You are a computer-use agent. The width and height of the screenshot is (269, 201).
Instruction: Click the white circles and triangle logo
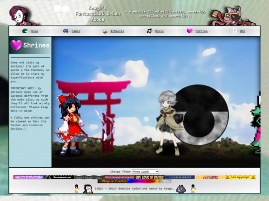pyautogui.click(x=61, y=13)
